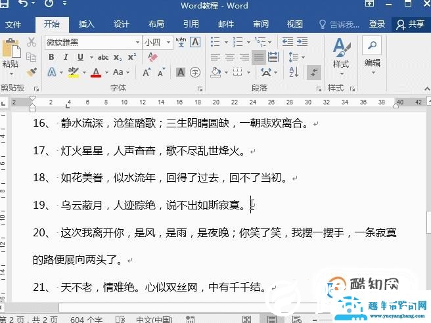Toggle Underline formatting

coord(80,57)
